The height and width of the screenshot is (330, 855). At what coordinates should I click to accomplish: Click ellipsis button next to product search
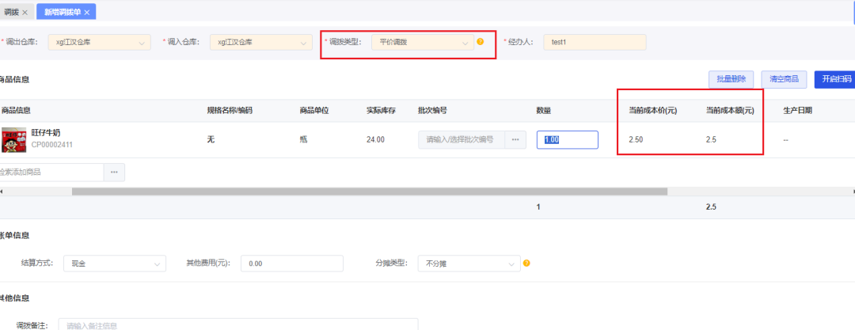click(x=114, y=172)
